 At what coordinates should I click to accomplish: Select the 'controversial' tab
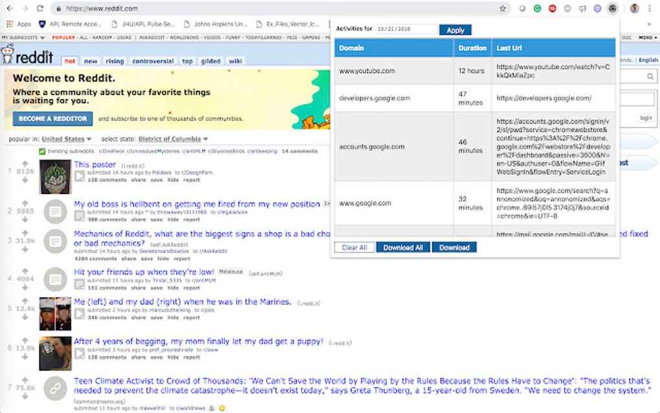coord(152,61)
